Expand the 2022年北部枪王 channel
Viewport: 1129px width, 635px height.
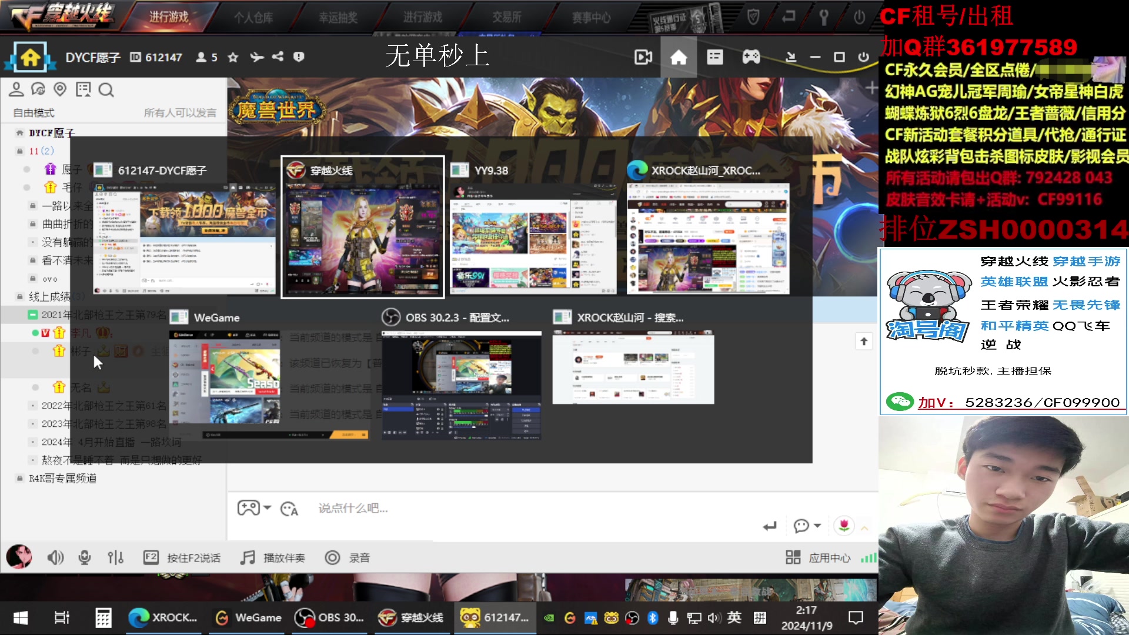tap(33, 406)
